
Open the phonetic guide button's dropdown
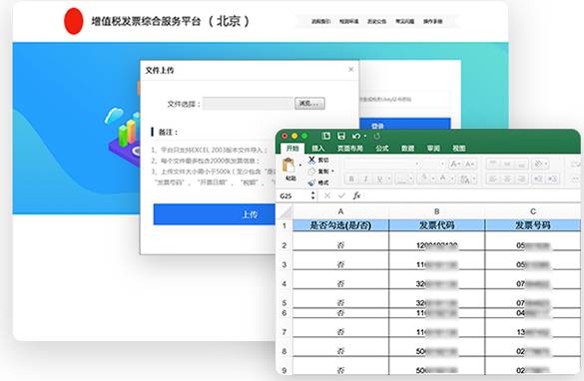[x=474, y=179]
